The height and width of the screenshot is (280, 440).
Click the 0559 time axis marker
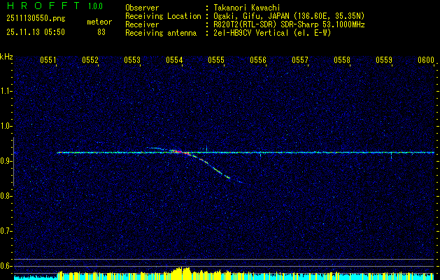coord(384,60)
